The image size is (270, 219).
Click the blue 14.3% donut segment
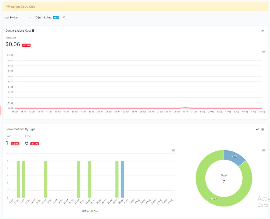[234, 157]
